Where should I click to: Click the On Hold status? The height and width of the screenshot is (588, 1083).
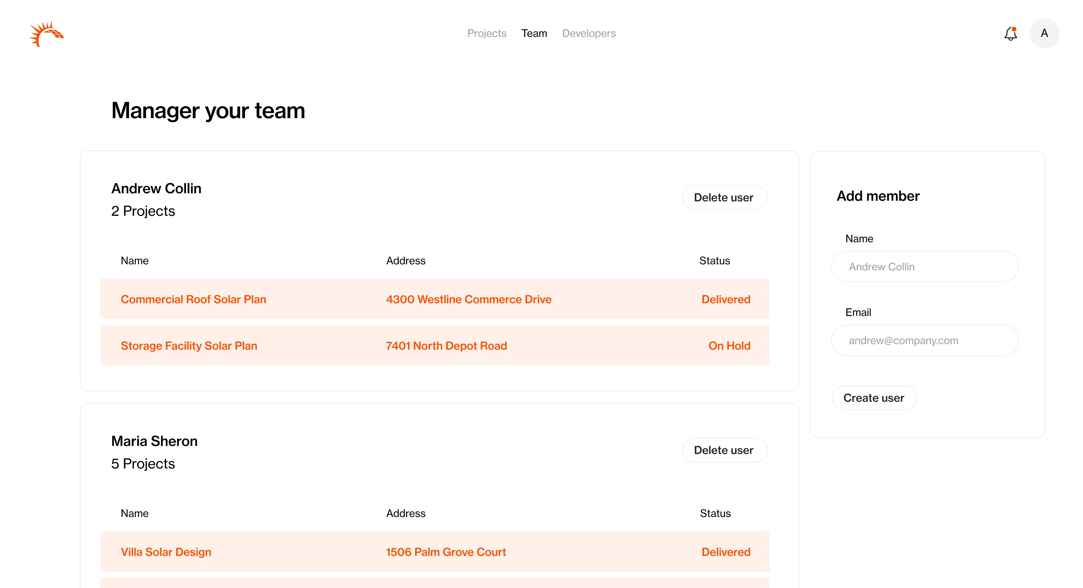tap(729, 346)
